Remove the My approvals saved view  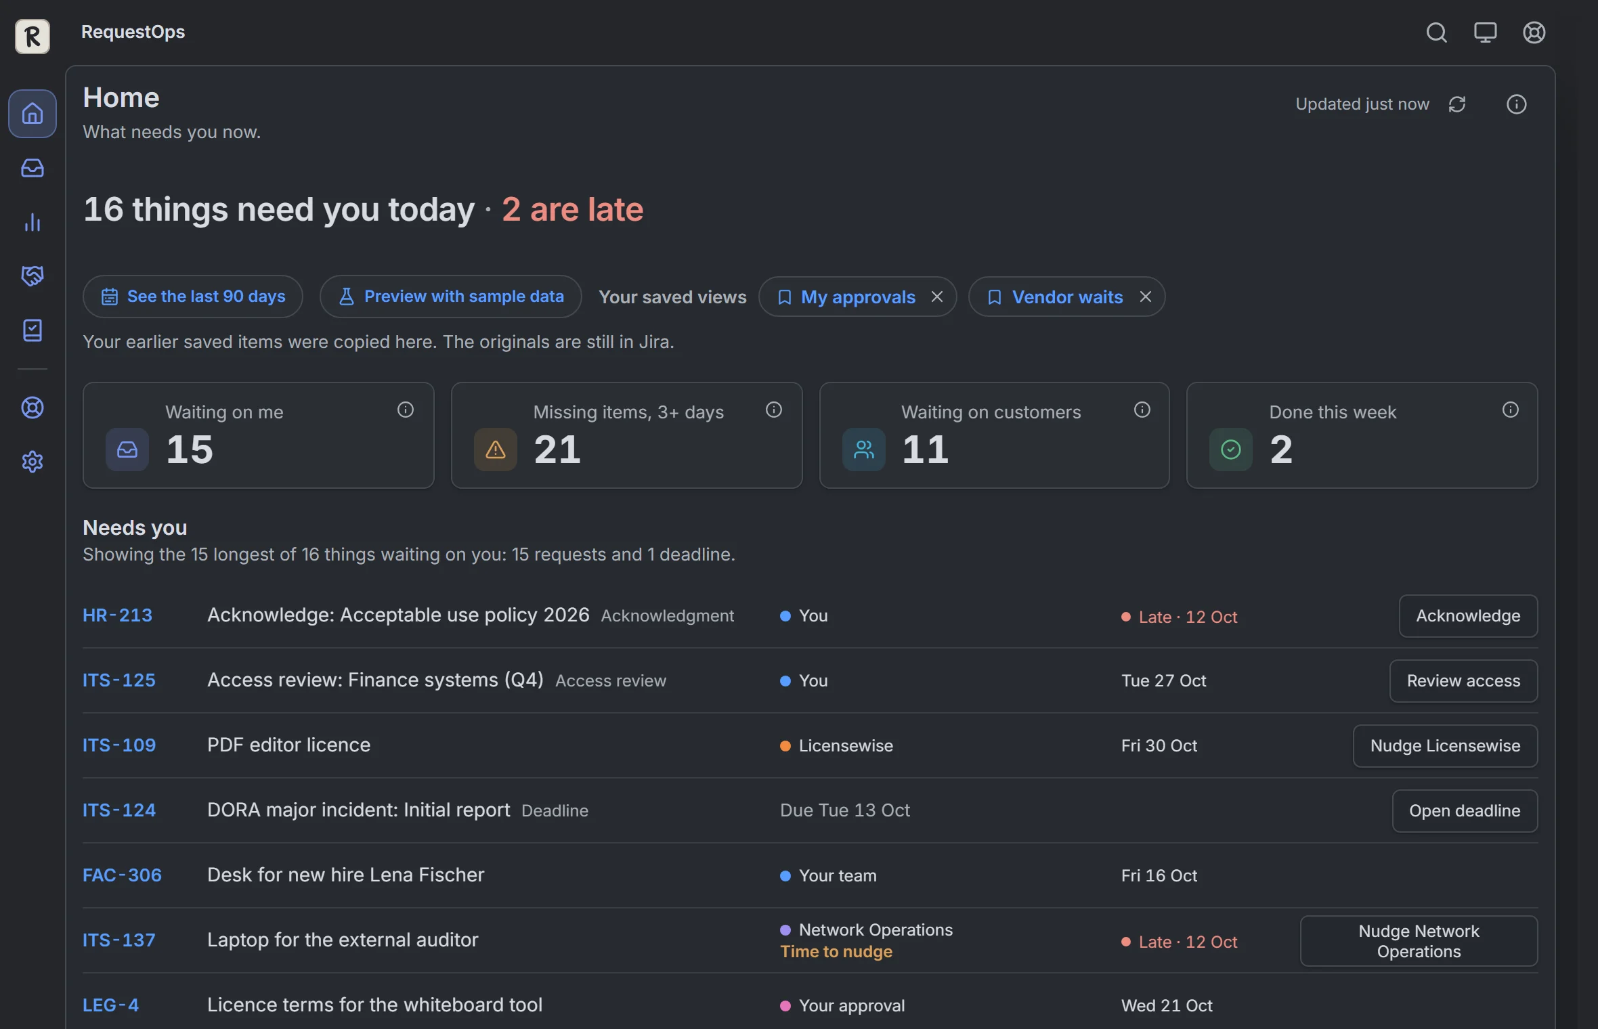[x=937, y=297]
